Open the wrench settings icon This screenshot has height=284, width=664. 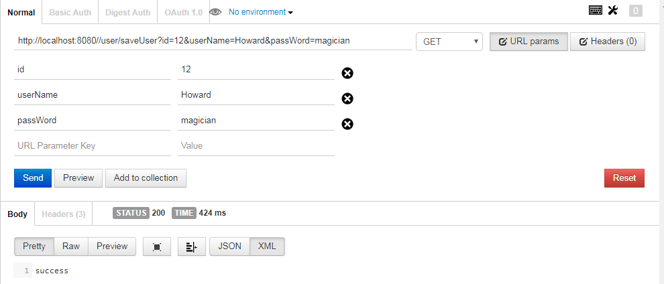click(x=613, y=11)
